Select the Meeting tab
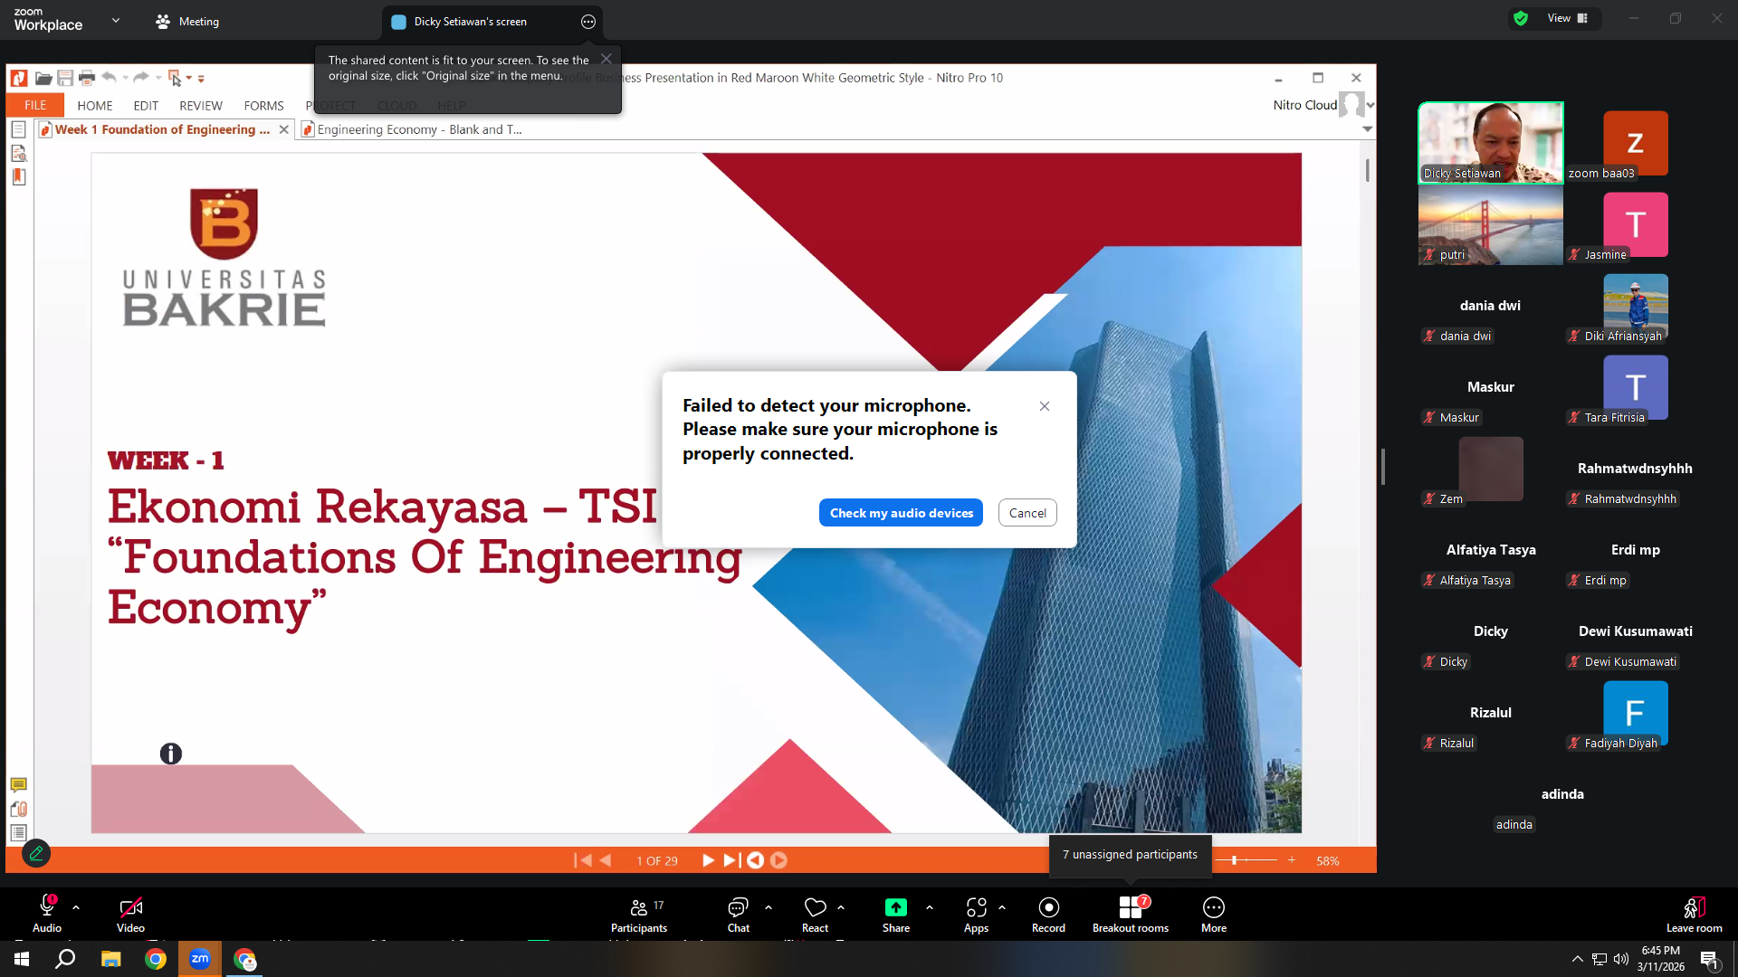Screen dimensions: 1738x977 tap(187, 22)
